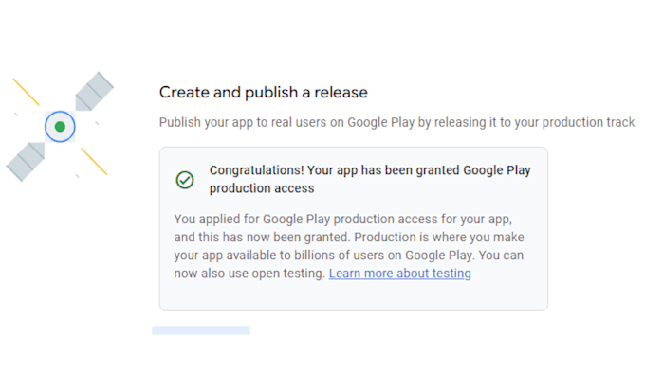
Task: Click the 'You applied for Google Play production access' paragraph
Action: coord(349,246)
